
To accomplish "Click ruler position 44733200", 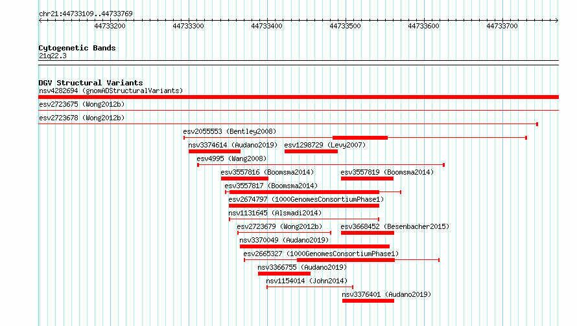I will click(110, 26).
